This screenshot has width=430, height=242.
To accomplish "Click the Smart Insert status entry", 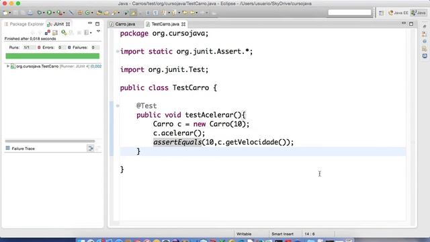I will [x=282, y=234].
